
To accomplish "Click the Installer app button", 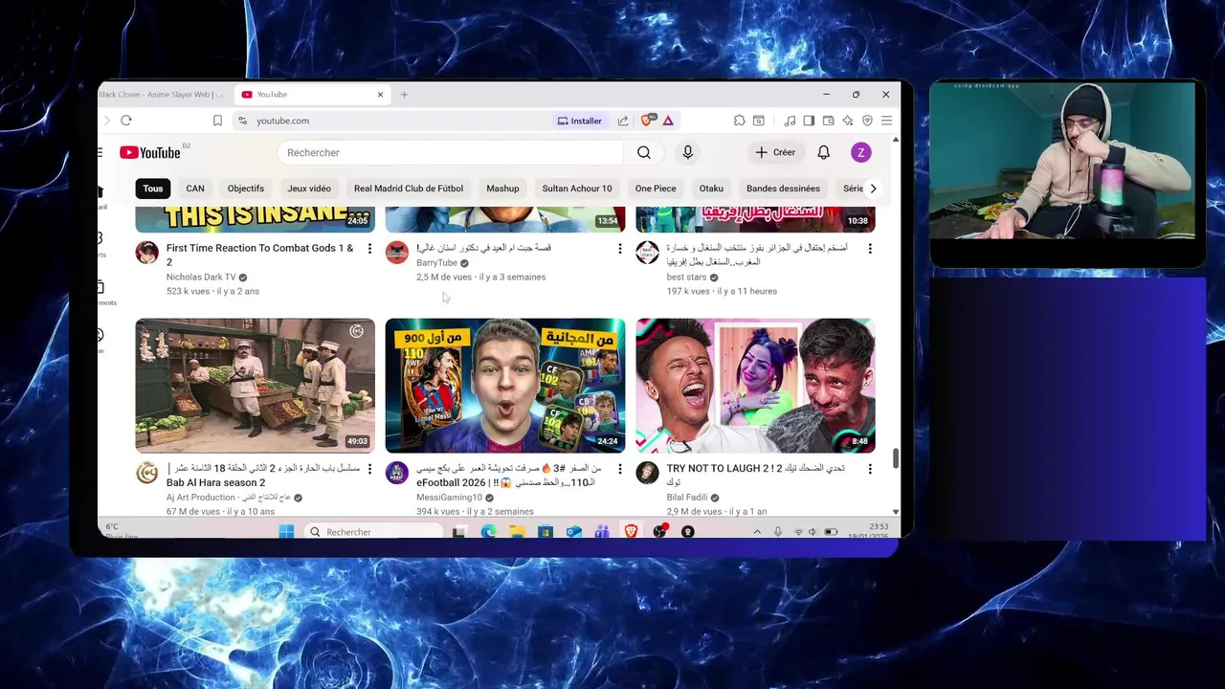I will tap(580, 121).
